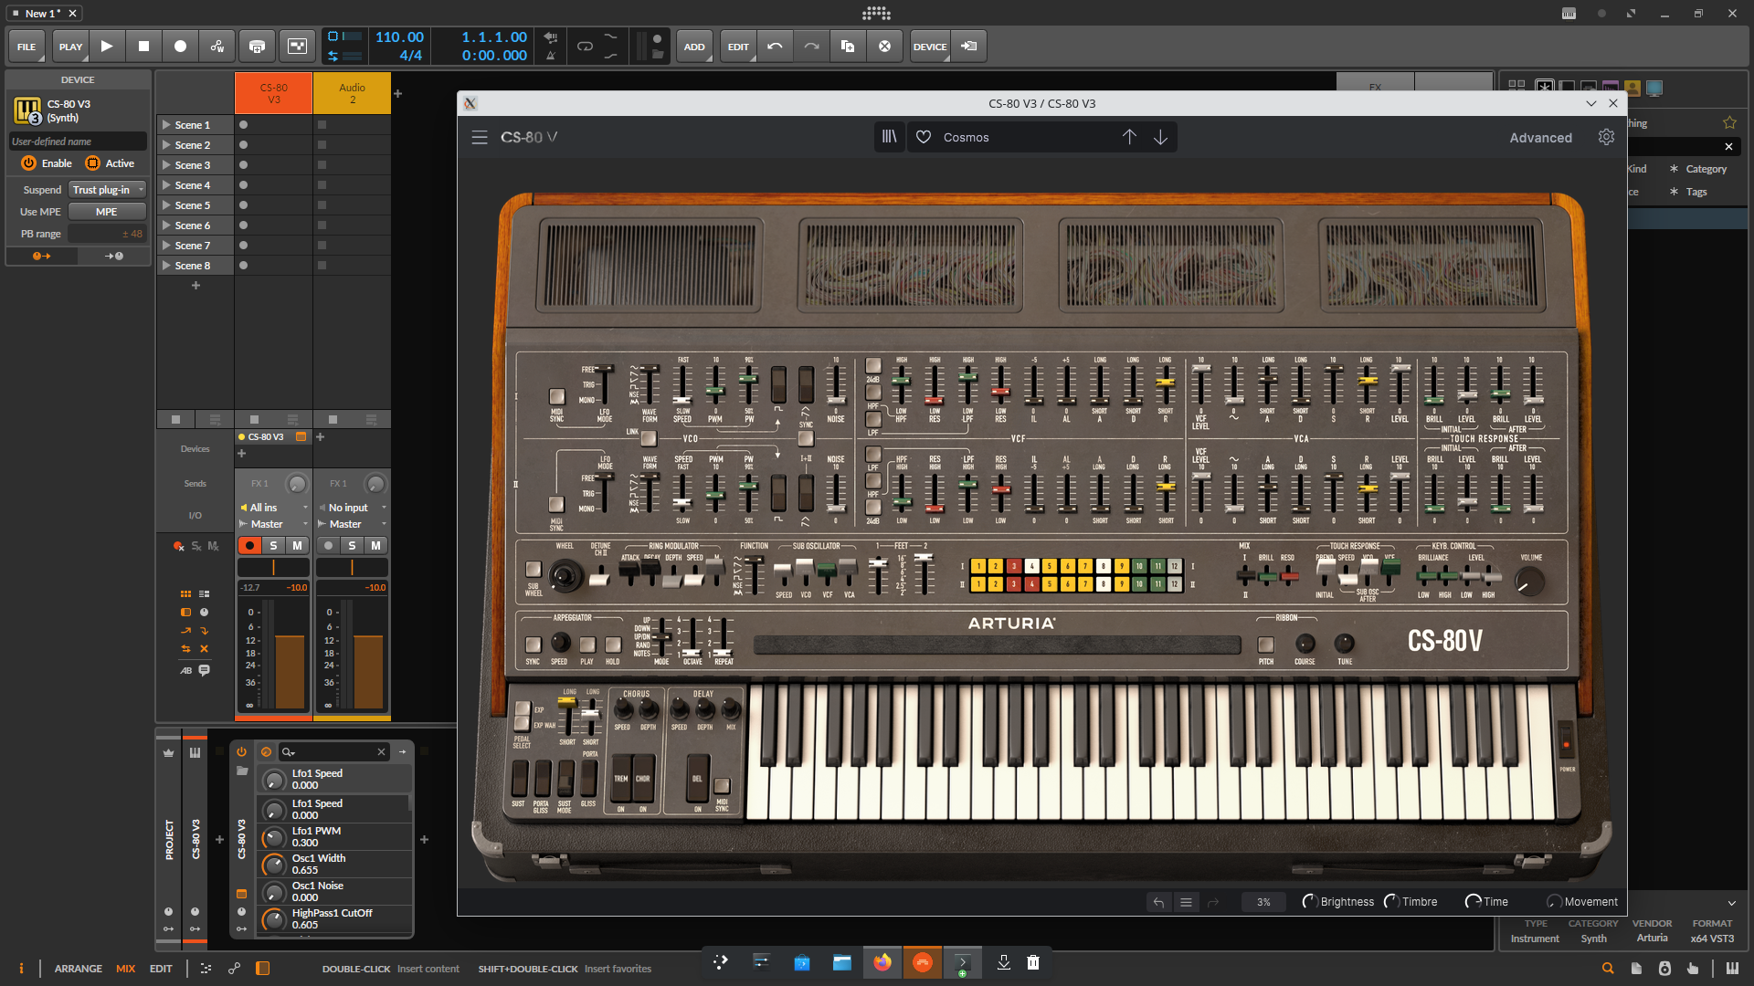
Task: Expand the All ins input selector
Action: tap(271, 507)
